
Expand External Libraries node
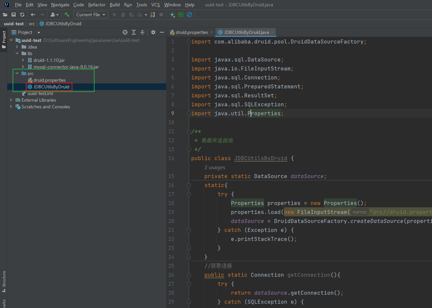coord(11,100)
